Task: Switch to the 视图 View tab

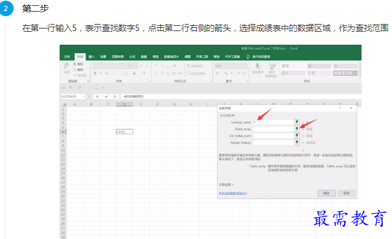Action: (187, 57)
